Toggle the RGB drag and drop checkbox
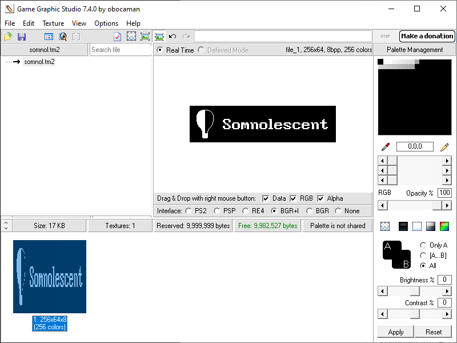The width and height of the screenshot is (457, 343). click(294, 198)
